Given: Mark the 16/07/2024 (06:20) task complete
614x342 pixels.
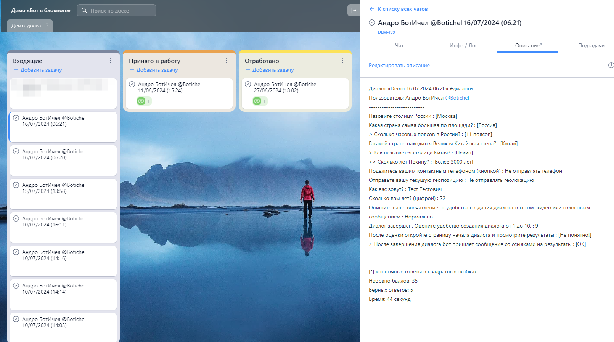Looking at the screenshot, I should coord(16,151).
